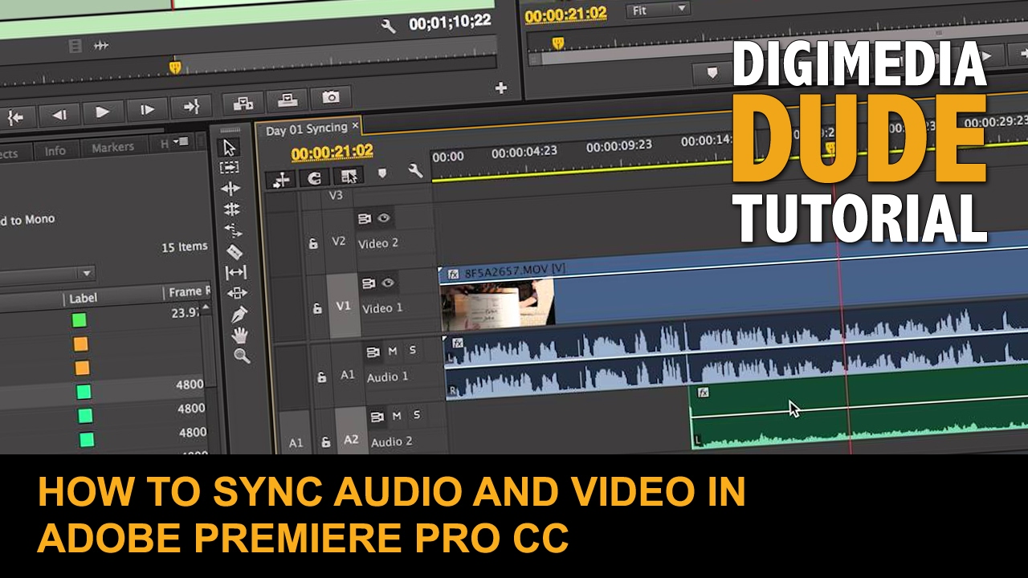Select the Day 01 Syncing sequence tab
This screenshot has width=1028, height=578.
click(x=307, y=129)
